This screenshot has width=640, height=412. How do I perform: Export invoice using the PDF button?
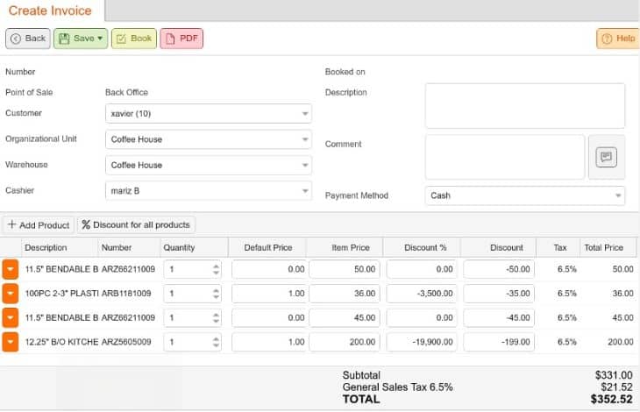[181, 39]
